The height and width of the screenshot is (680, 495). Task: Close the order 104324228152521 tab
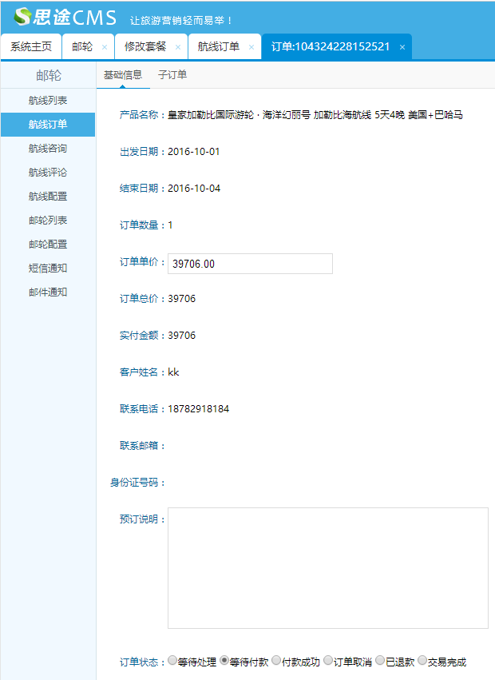(402, 47)
